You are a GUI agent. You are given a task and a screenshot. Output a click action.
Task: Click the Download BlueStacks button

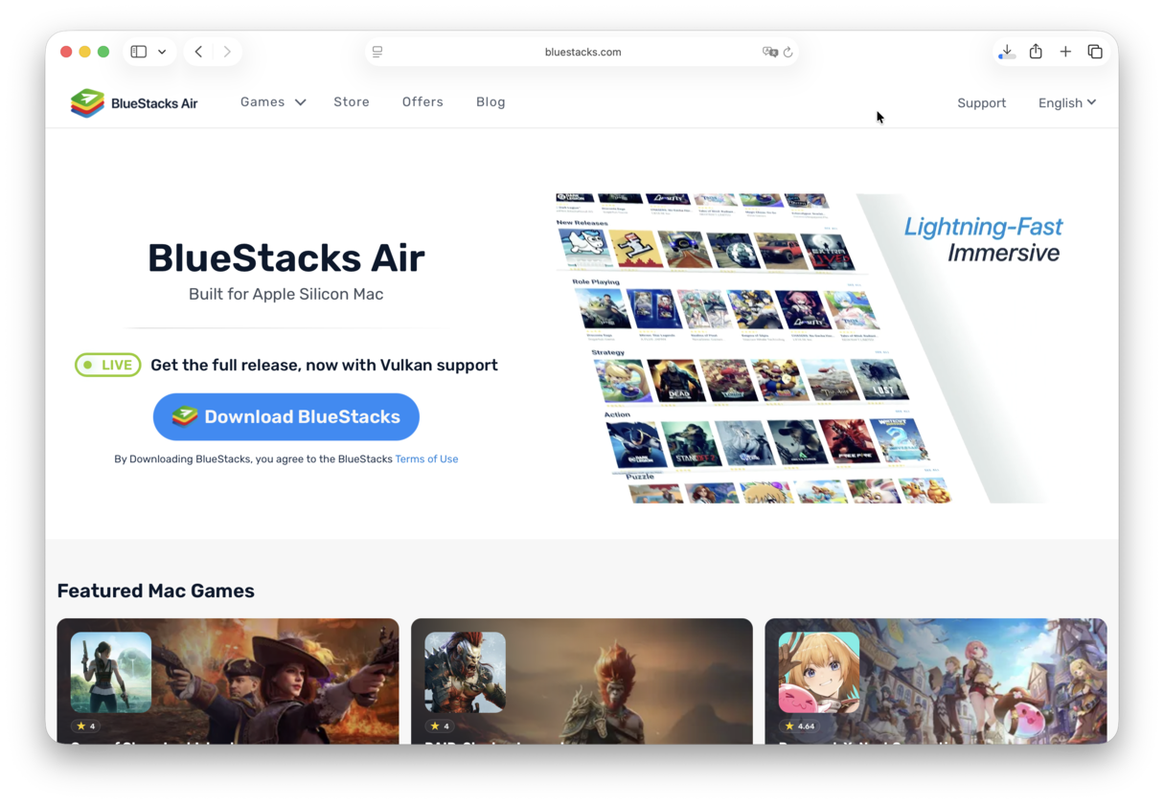click(286, 416)
